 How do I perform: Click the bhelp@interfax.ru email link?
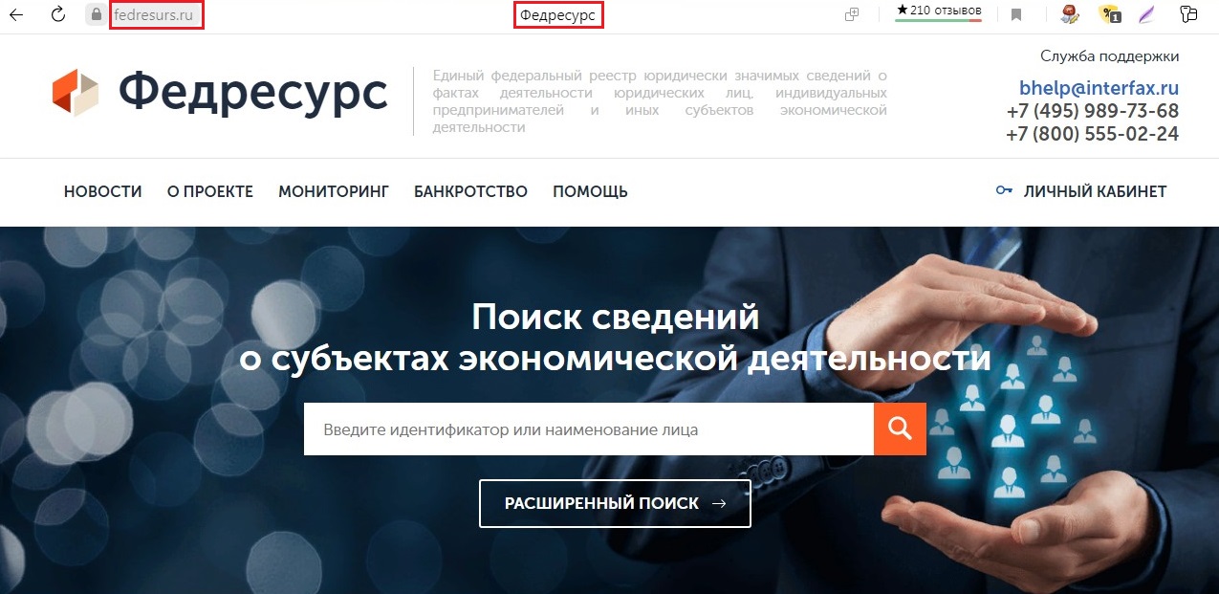tap(1099, 88)
